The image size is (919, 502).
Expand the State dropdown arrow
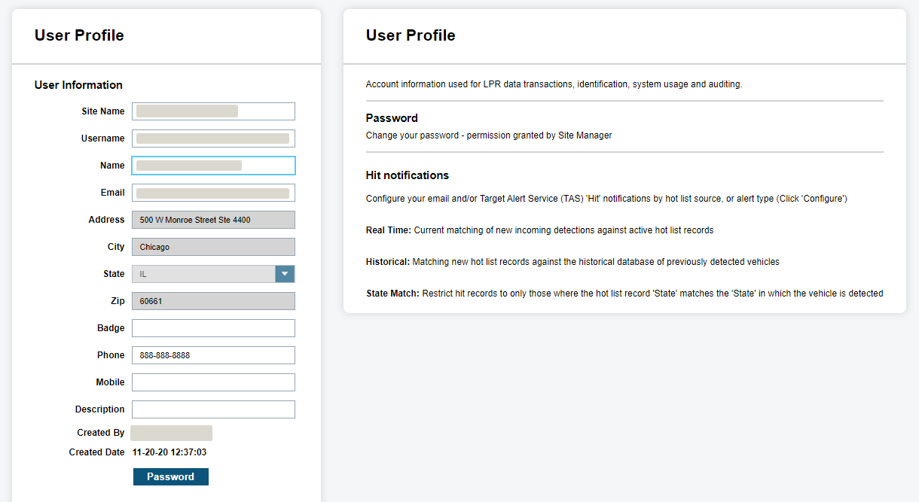(285, 274)
